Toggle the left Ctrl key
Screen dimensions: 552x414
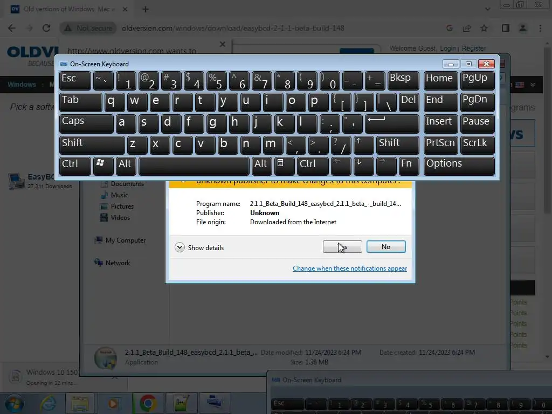[75, 166]
